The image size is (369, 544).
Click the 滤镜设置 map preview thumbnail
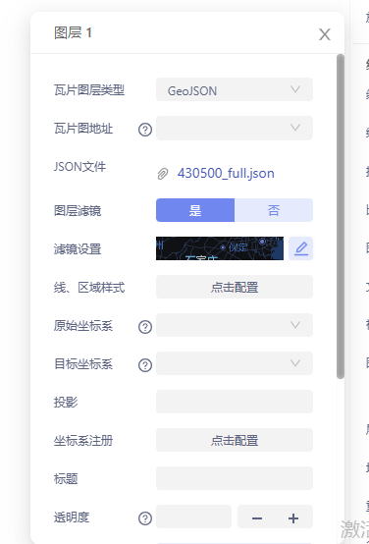(220, 248)
